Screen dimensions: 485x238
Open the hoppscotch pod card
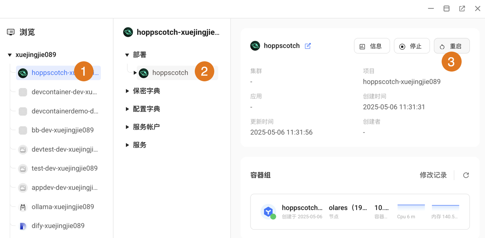pyautogui.click(x=360, y=212)
